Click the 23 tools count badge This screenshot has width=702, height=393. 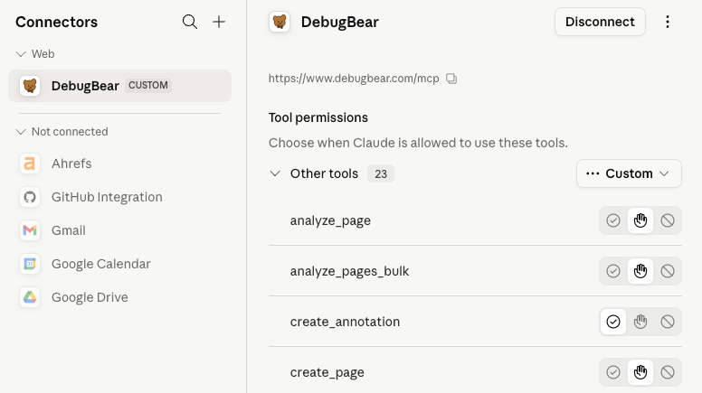(381, 173)
